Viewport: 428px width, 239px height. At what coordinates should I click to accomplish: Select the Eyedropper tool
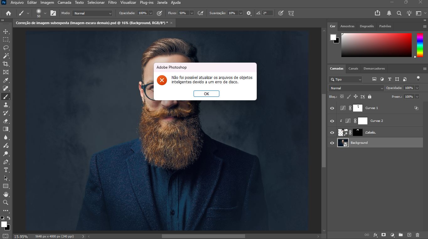pyautogui.click(x=6, y=80)
